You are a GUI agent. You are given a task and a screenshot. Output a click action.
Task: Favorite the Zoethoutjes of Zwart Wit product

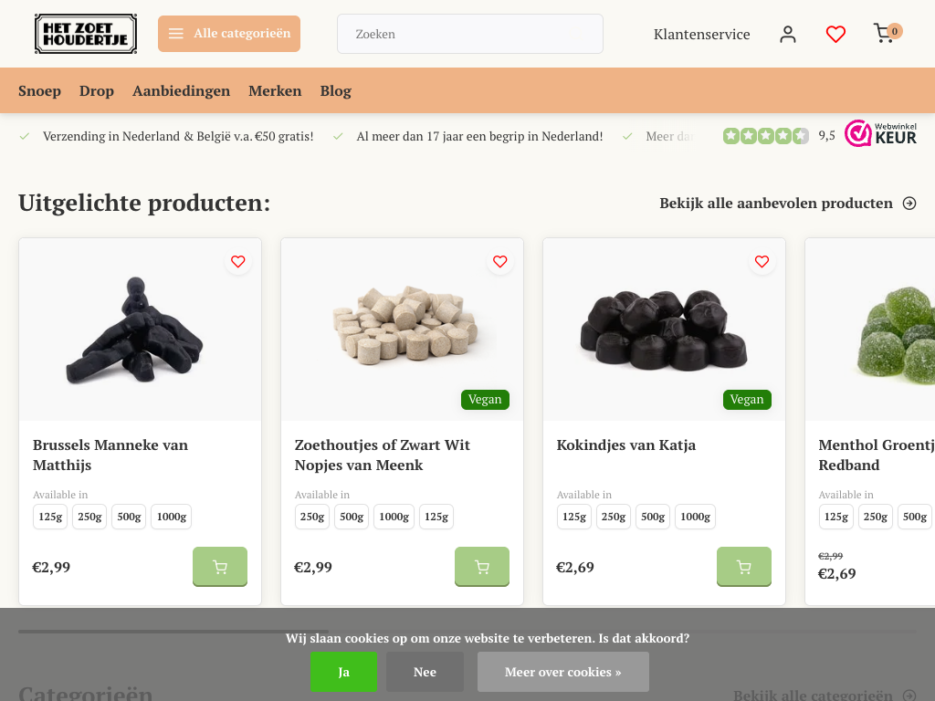pos(500,262)
